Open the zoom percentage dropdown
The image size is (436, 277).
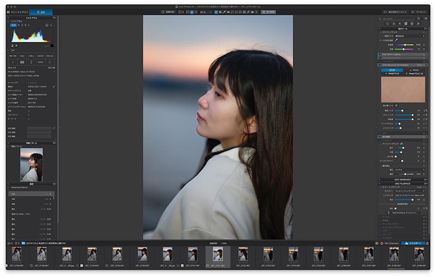[210, 11]
